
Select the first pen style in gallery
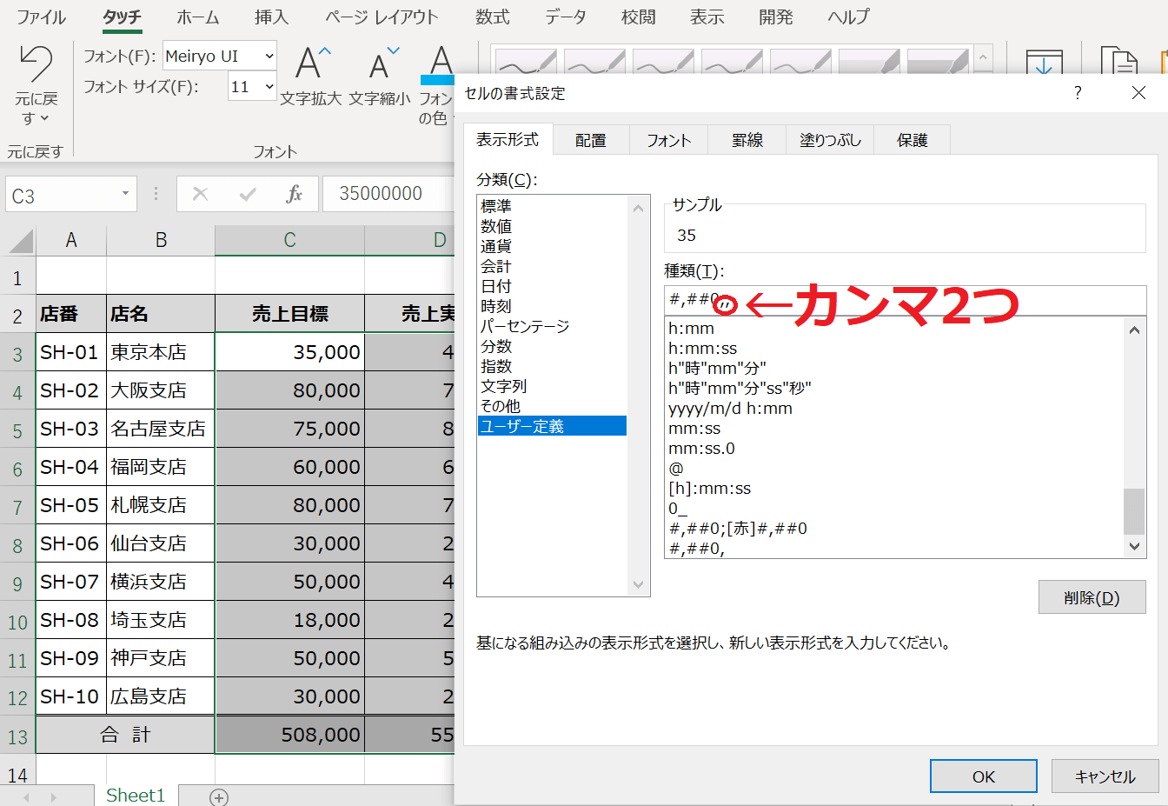[x=525, y=63]
